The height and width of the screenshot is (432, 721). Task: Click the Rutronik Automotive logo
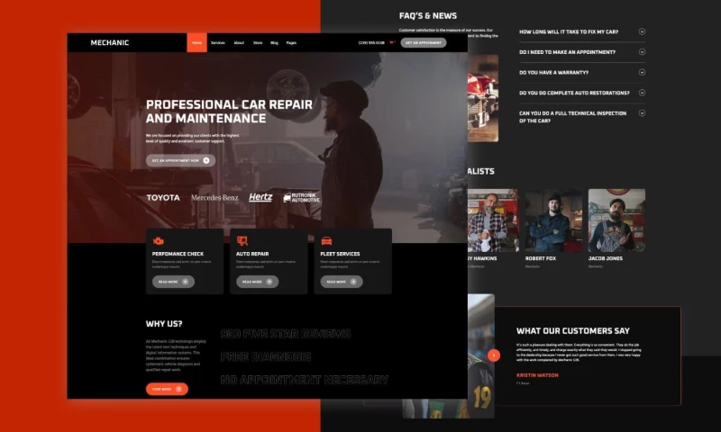[301, 197]
